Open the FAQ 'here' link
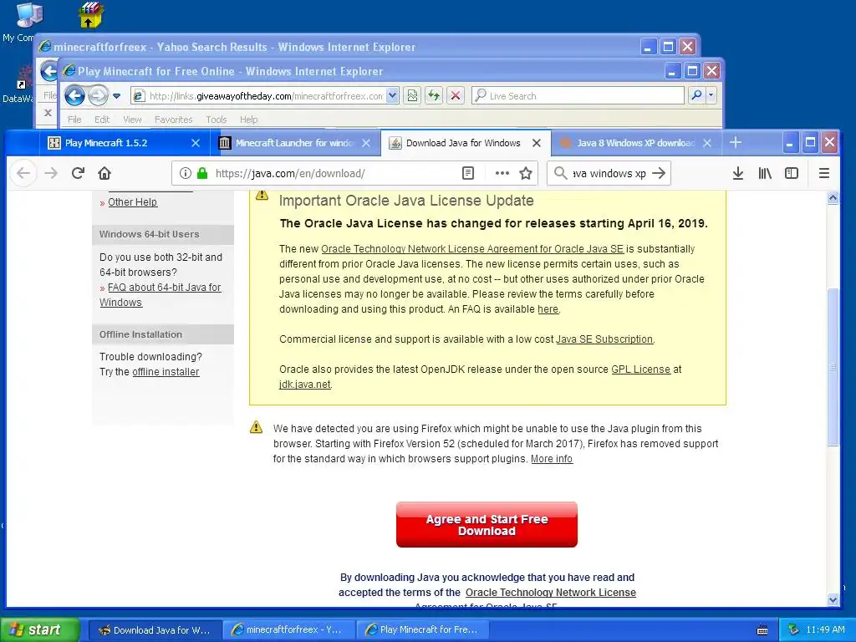The image size is (856, 642). point(548,309)
